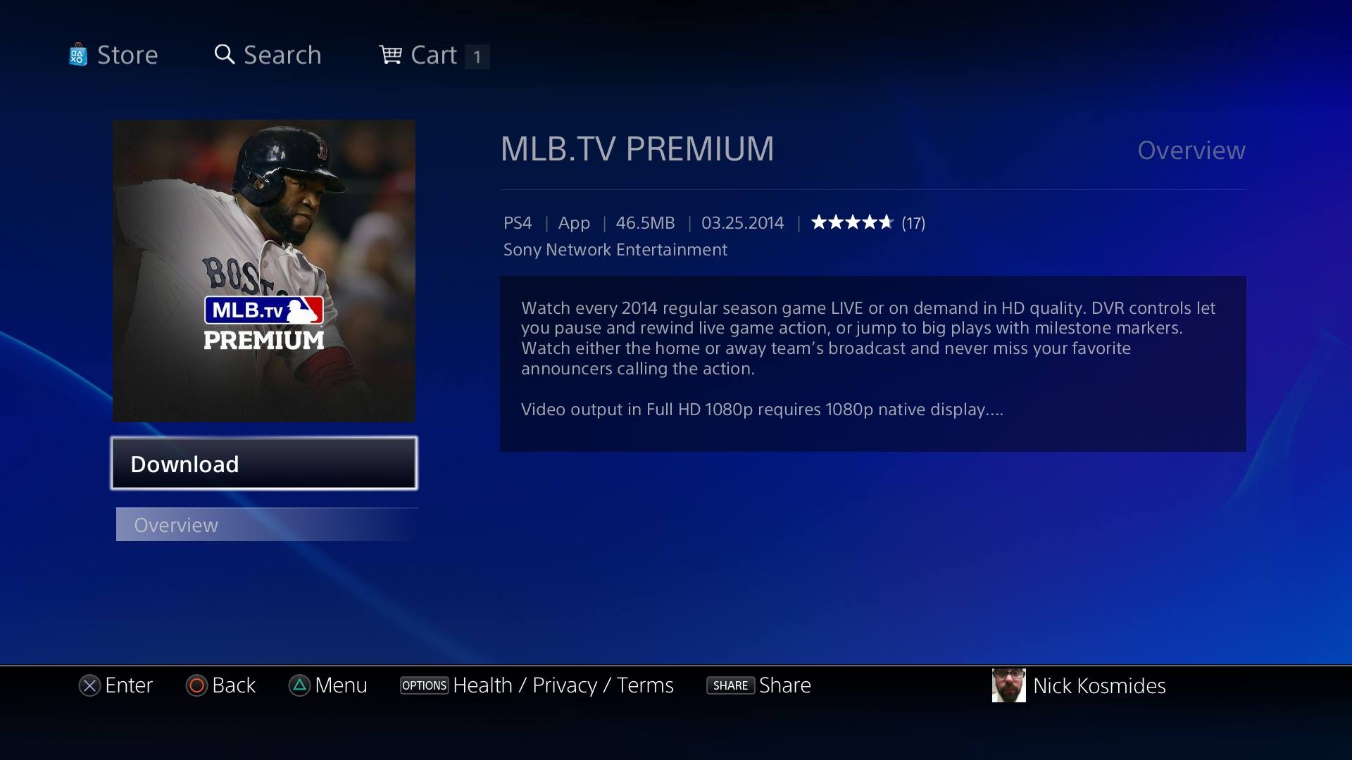Click the Search magnifying glass icon
The height and width of the screenshot is (760, 1352).
[x=225, y=54]
